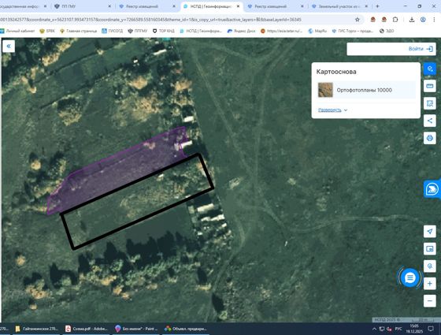Select the area search selection tool
The image size is (441, 335).
coord(429,103)
